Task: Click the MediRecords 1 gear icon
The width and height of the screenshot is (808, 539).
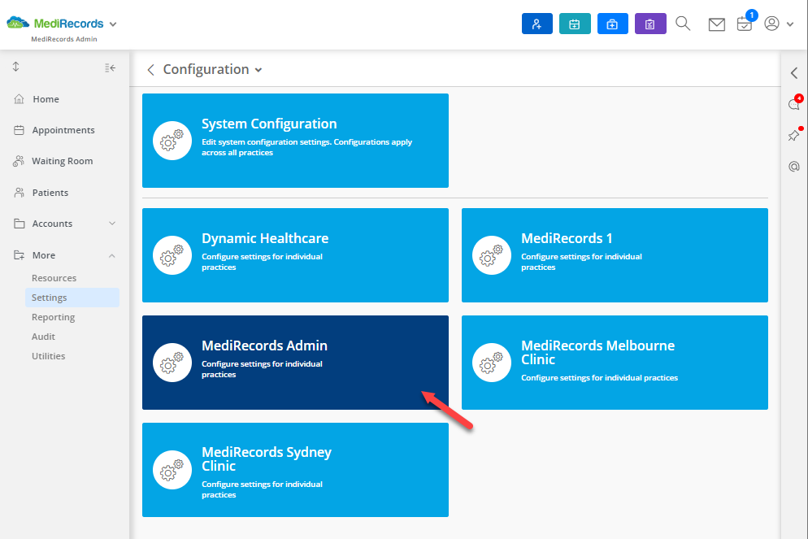Action: (492, 255)
